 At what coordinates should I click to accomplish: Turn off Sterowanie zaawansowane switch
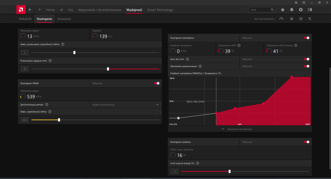[307, 66]
